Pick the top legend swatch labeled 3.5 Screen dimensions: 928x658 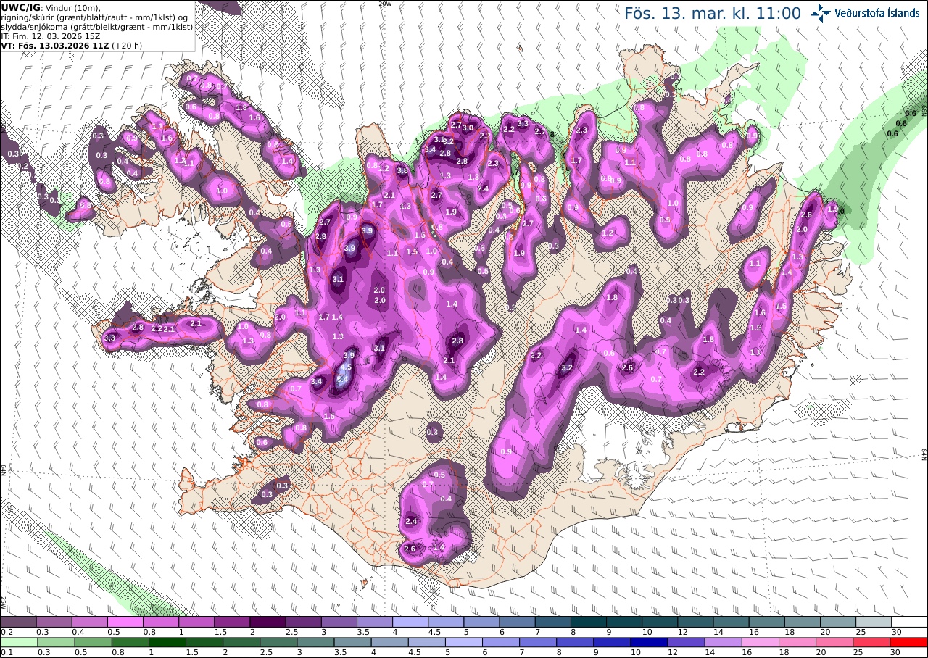[x=374, y=622]
